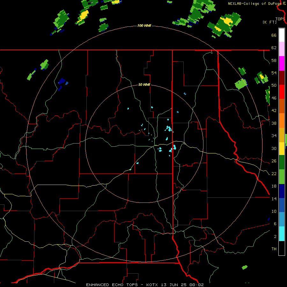Screen dimensions: 287x287
Task: Click the "34" legend value
Action: [274, 136]
